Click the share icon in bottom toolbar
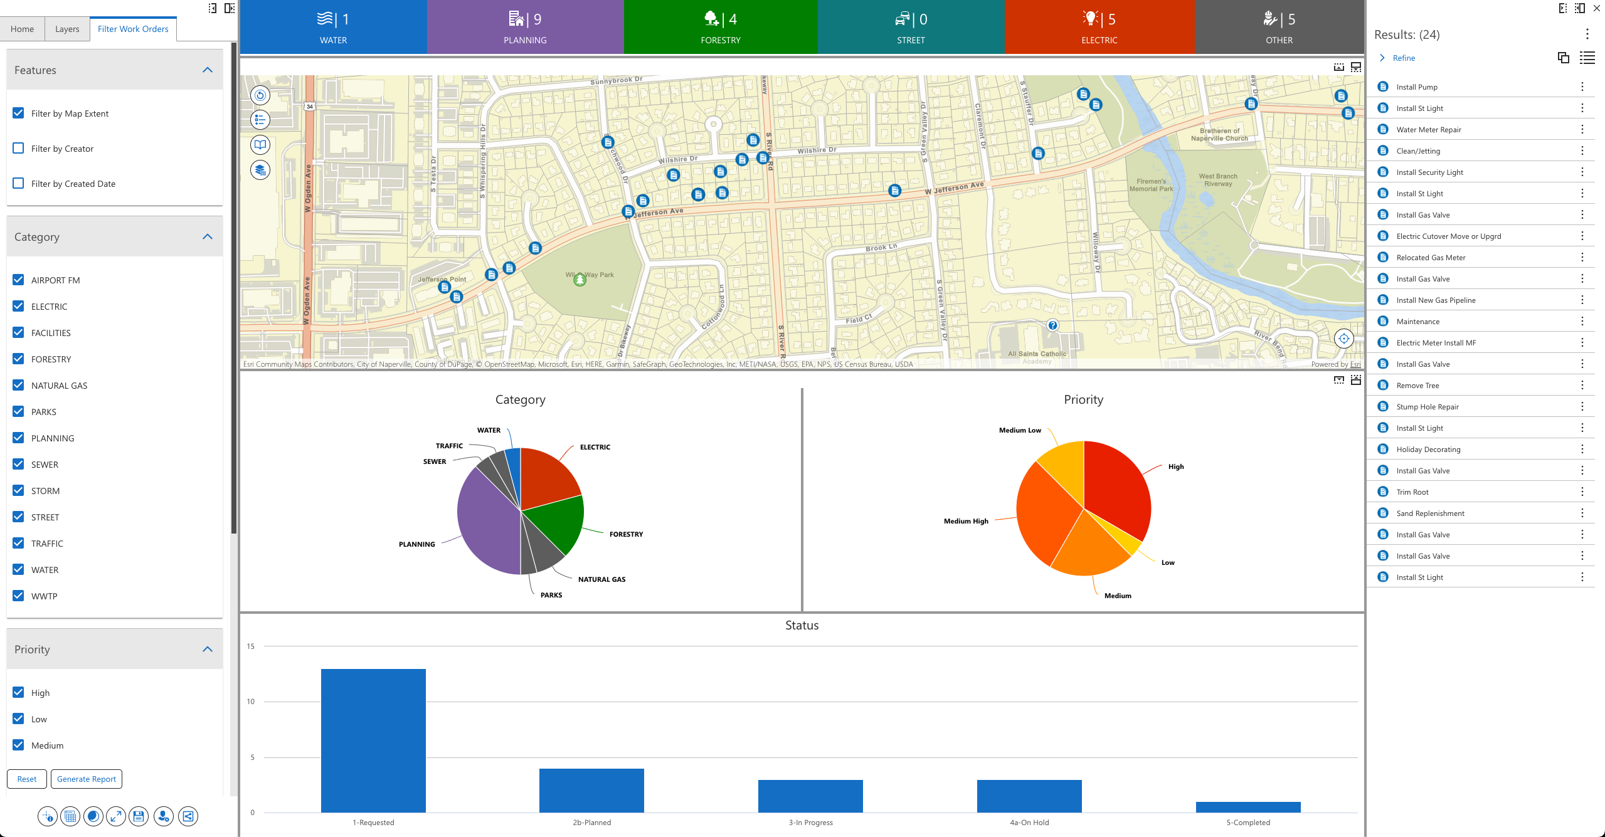Viewport: 1605px width, 837px height. pyautogui.click(x=188, y=816)
